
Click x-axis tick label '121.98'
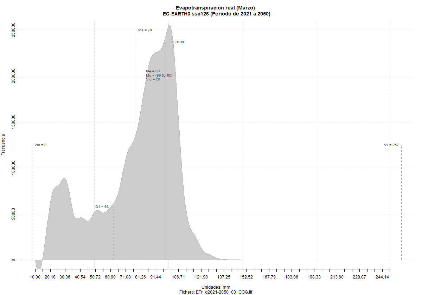click(x=201, y=277)
